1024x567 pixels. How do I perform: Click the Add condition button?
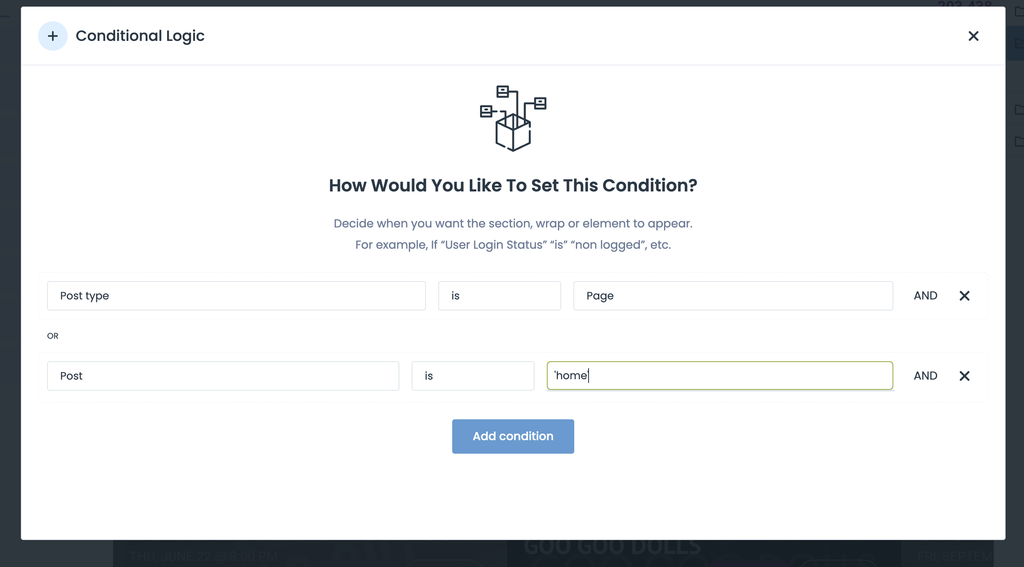(512, 436)
